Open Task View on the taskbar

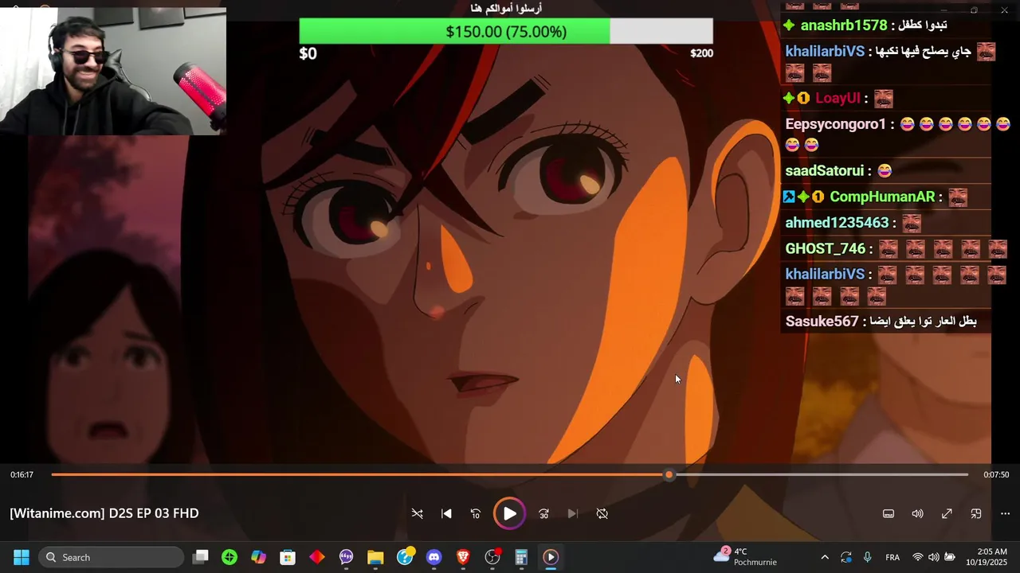pyautogui.click(x=201, y=557)
